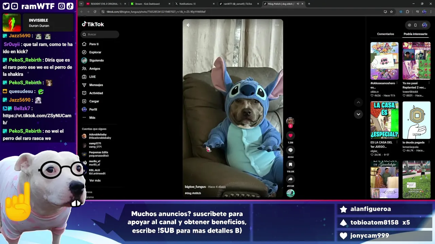Open vamp1771 followed account

(92, 145)
